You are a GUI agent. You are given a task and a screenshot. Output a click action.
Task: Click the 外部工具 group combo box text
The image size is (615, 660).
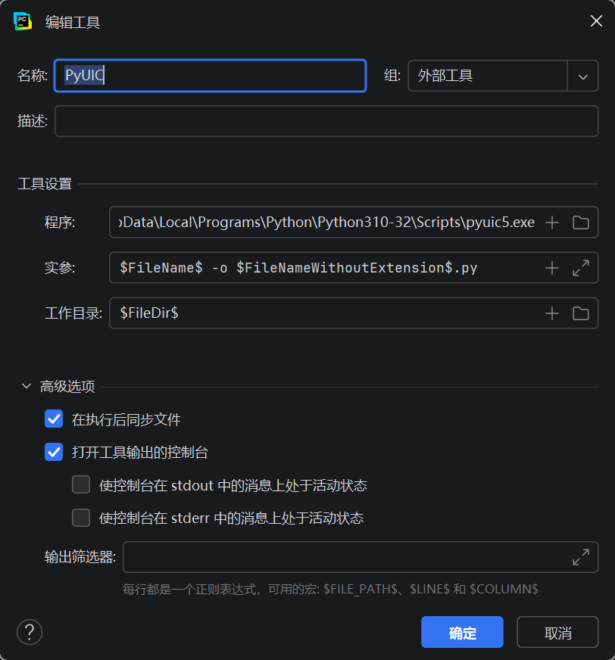[x=445, y=76]
